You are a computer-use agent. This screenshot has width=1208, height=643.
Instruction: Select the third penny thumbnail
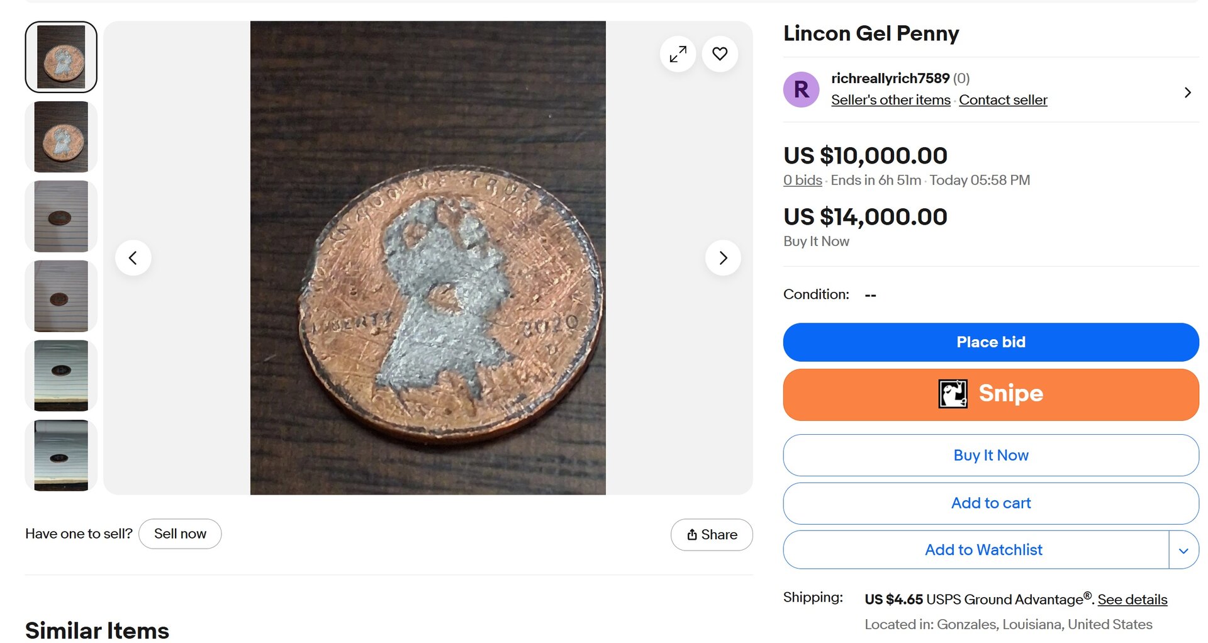tap(60, 216)
